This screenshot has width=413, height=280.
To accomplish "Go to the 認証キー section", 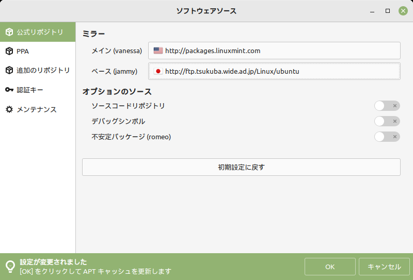I will pyautogui.click(x=38, y=90).
